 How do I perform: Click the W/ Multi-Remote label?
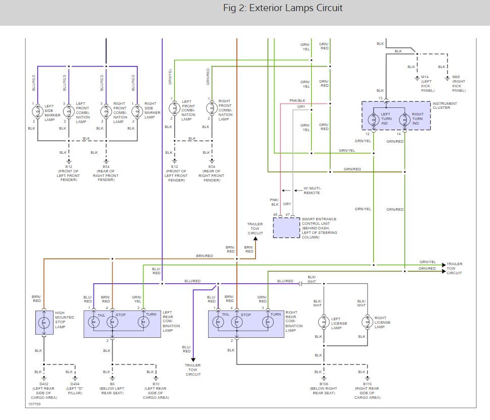312,191
